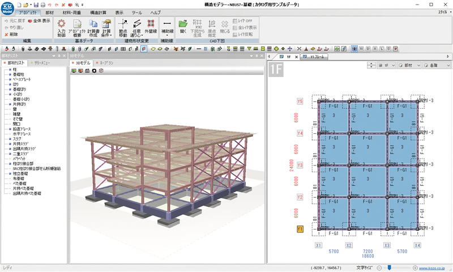Open 補助線 dropdown in ribbon
The image size is (453, 272).
(167, 28)
